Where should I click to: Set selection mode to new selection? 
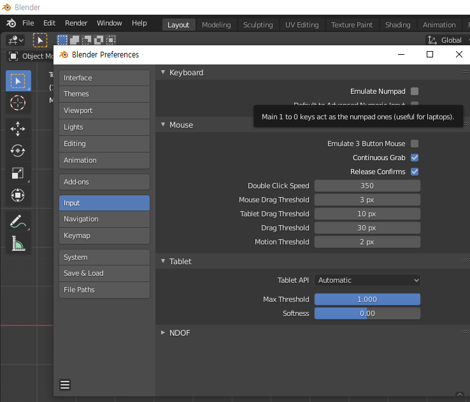(x=62, y=40)
